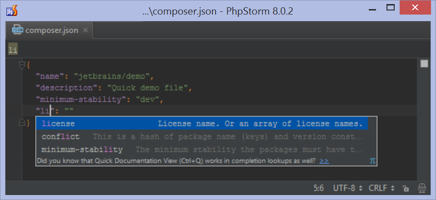Choose the license completion suggestion
This screenshot has height=200, width=436.
(202, 124)
